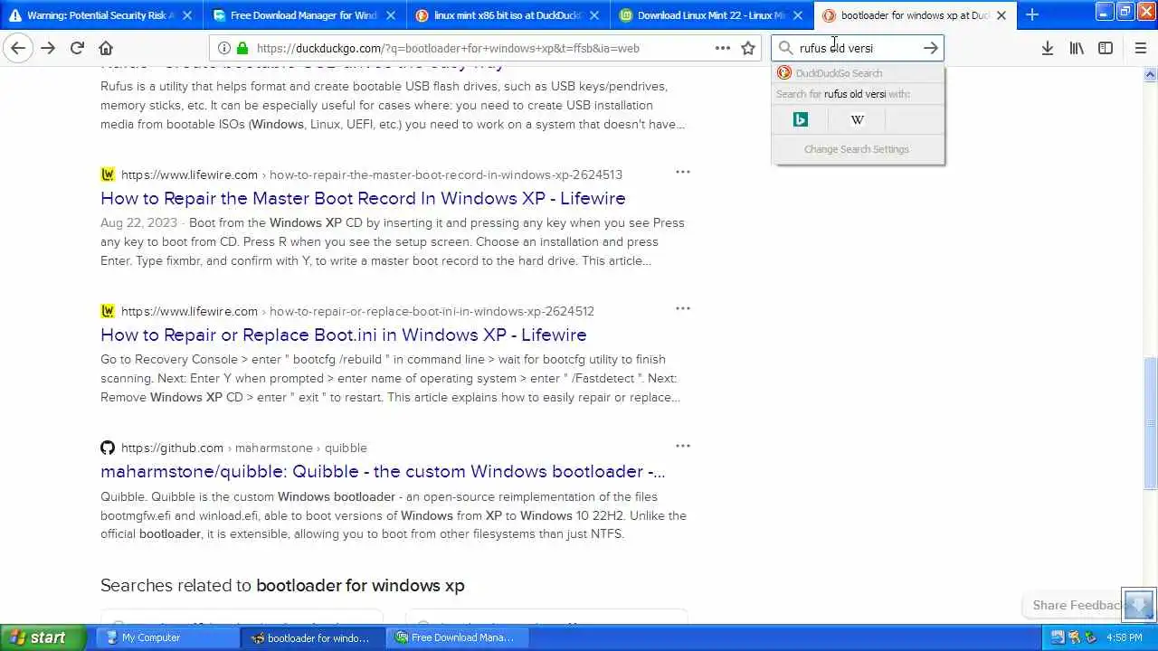Click in the rufus old versi search box
This screenshot has width=1158, height=651.
[858, 48]
